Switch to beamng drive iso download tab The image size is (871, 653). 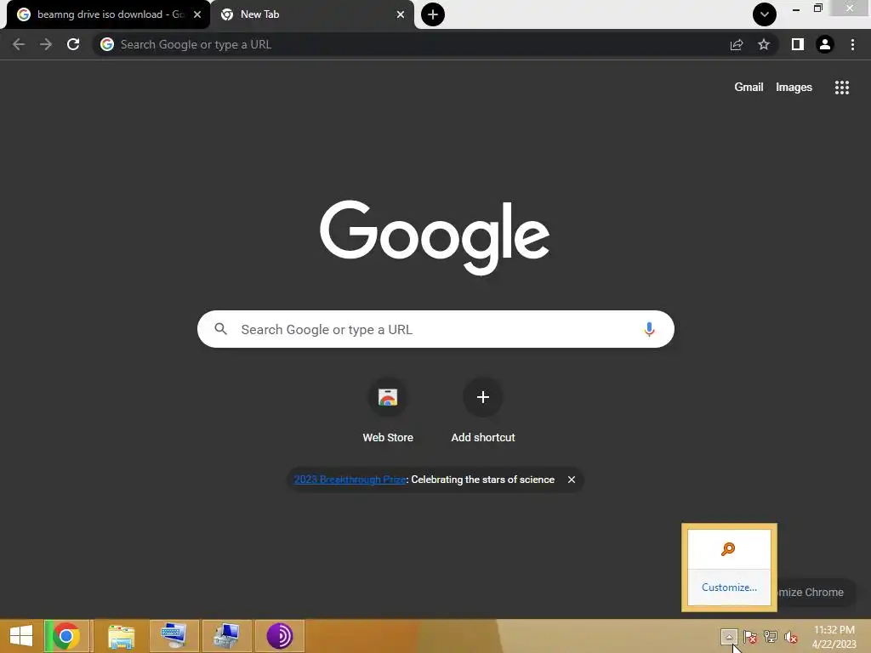click(108, 14)
